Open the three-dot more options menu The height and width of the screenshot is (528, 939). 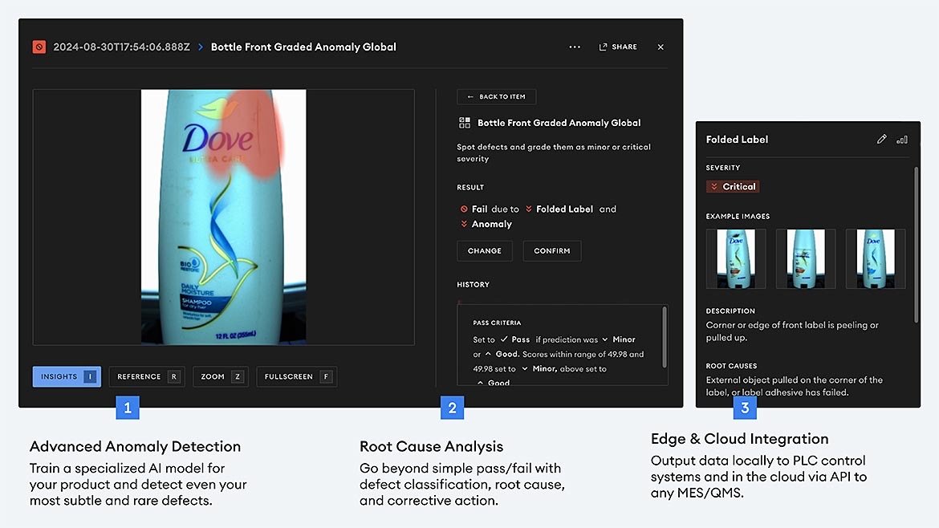click(x=575, y=47)
